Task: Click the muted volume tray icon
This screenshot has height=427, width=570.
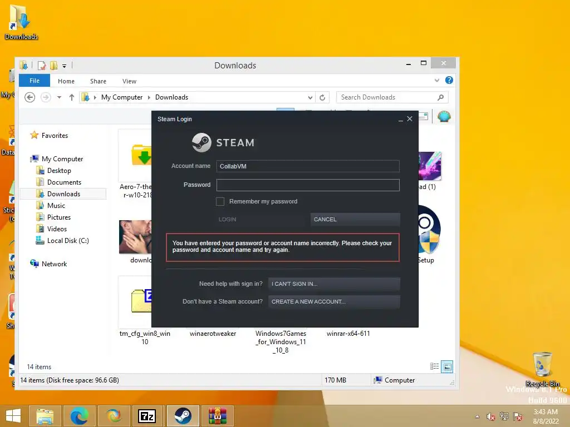Action: (490, 416)
